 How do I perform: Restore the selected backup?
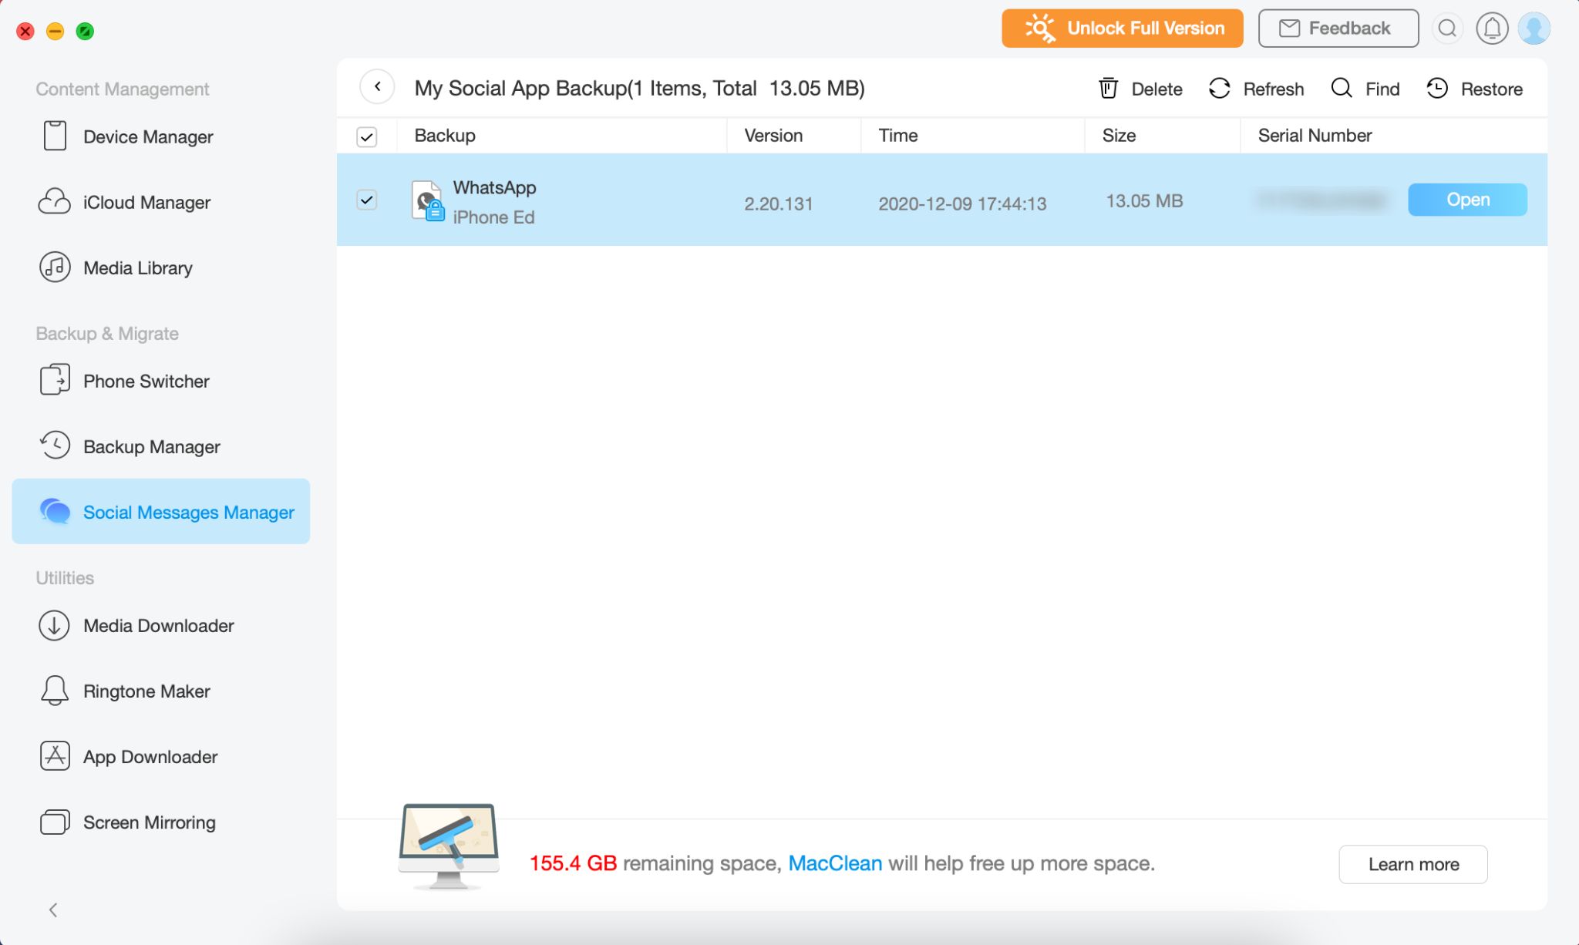tap(1474, 89)
